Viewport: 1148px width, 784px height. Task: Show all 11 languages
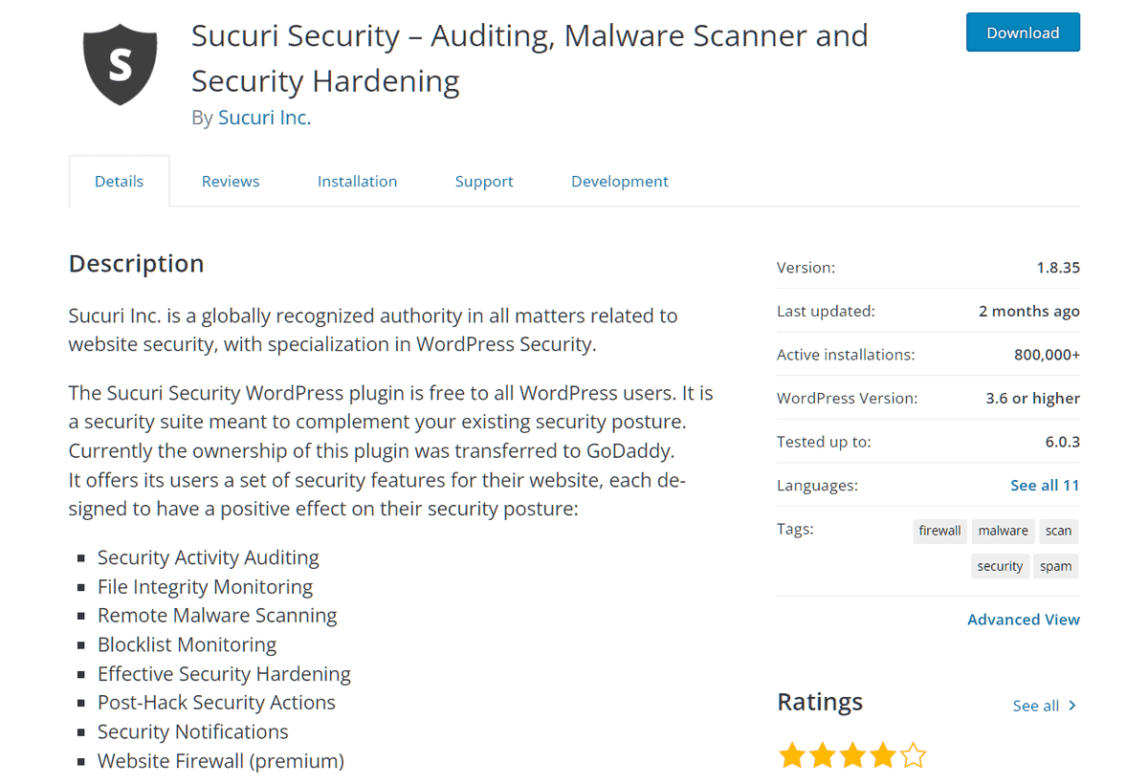[x=1045, y=485]
